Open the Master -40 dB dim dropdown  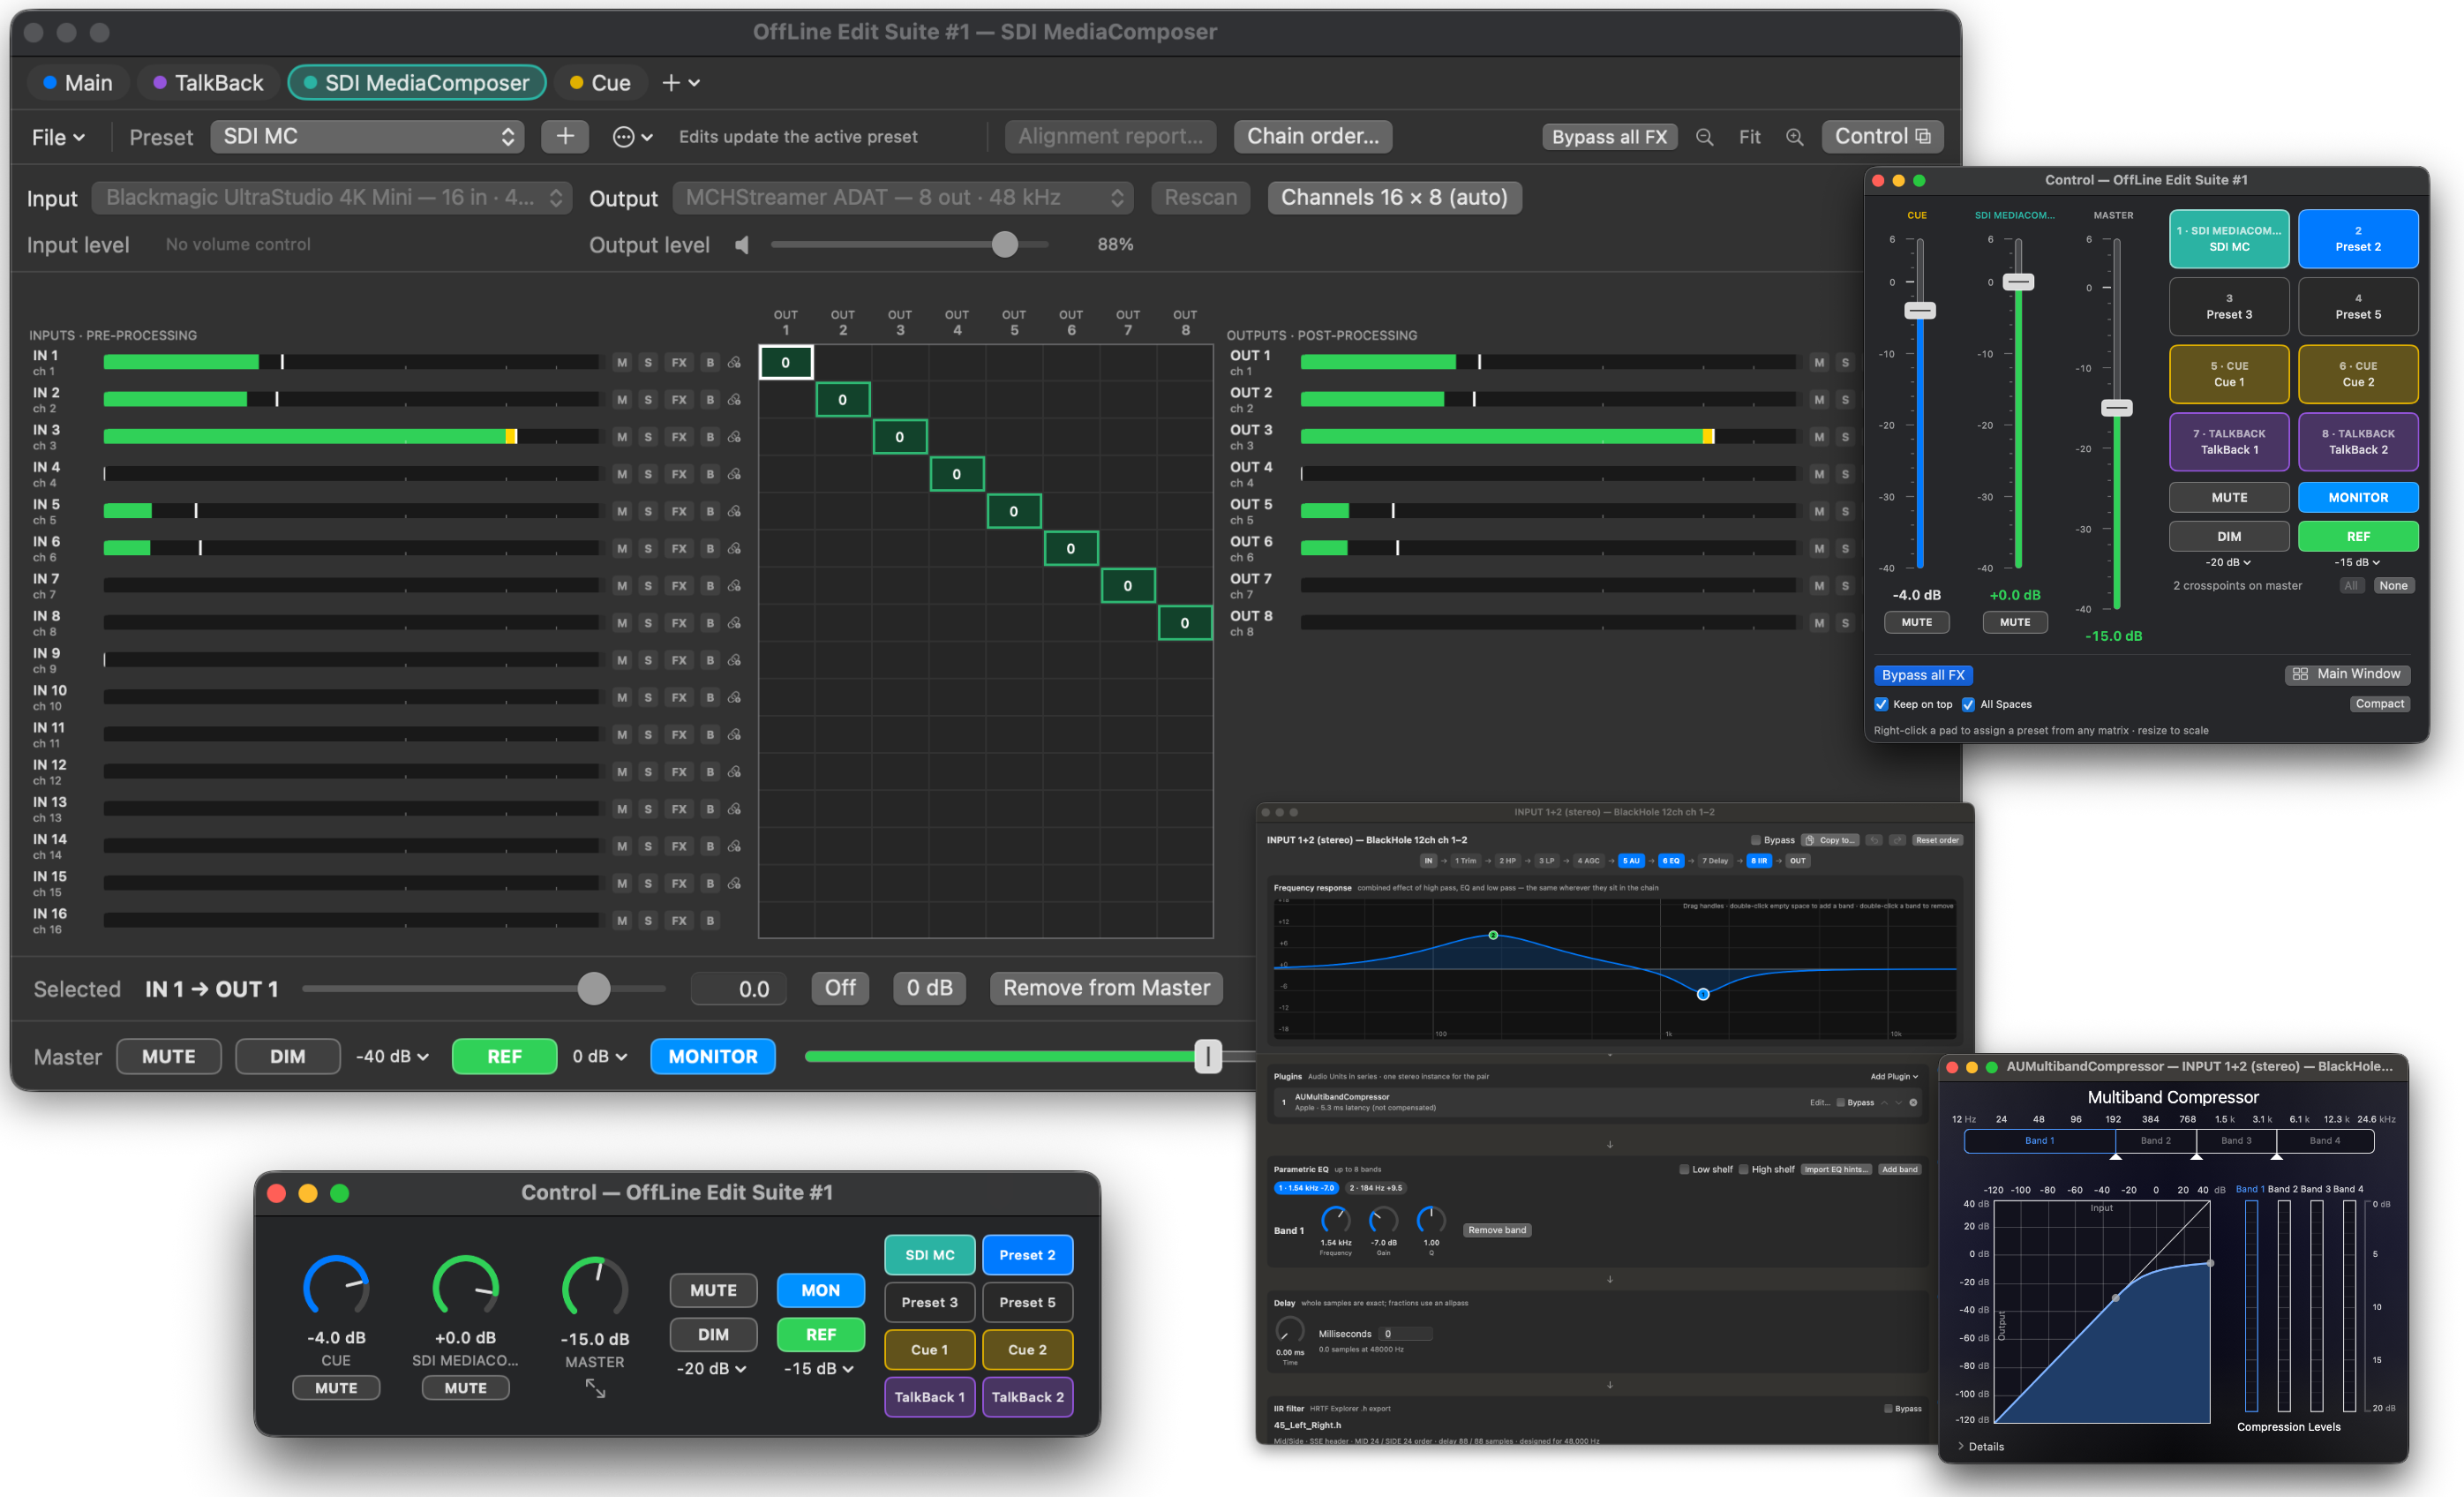pos(392,1056)
